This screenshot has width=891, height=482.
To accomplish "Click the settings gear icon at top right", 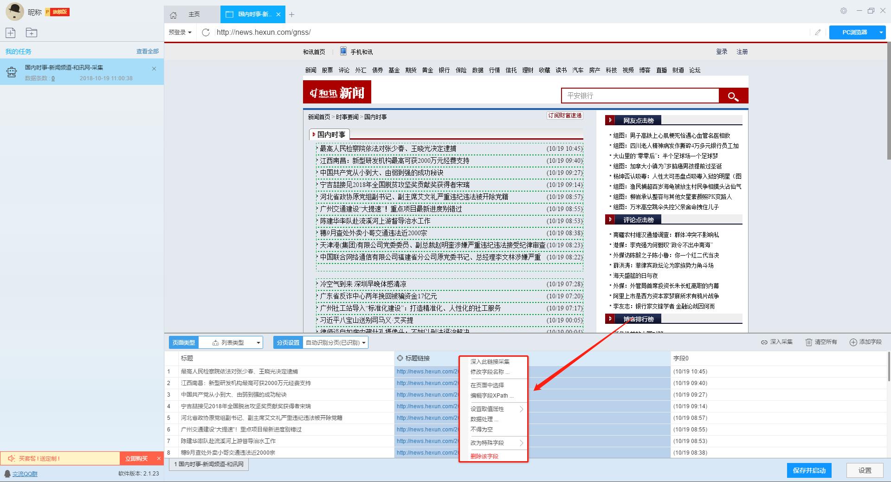I will [x=844, y=11].
